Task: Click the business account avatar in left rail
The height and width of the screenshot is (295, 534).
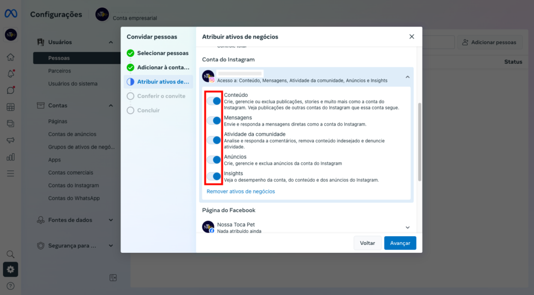Action: point(10,35)
